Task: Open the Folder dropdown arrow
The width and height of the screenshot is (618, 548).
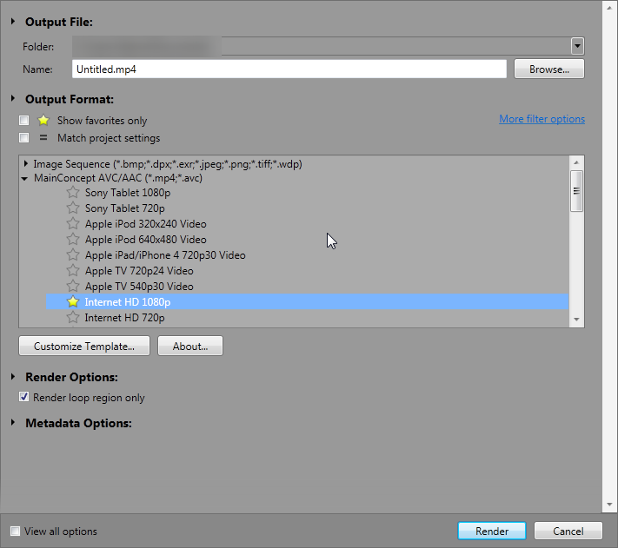Action: pos(577,46)
